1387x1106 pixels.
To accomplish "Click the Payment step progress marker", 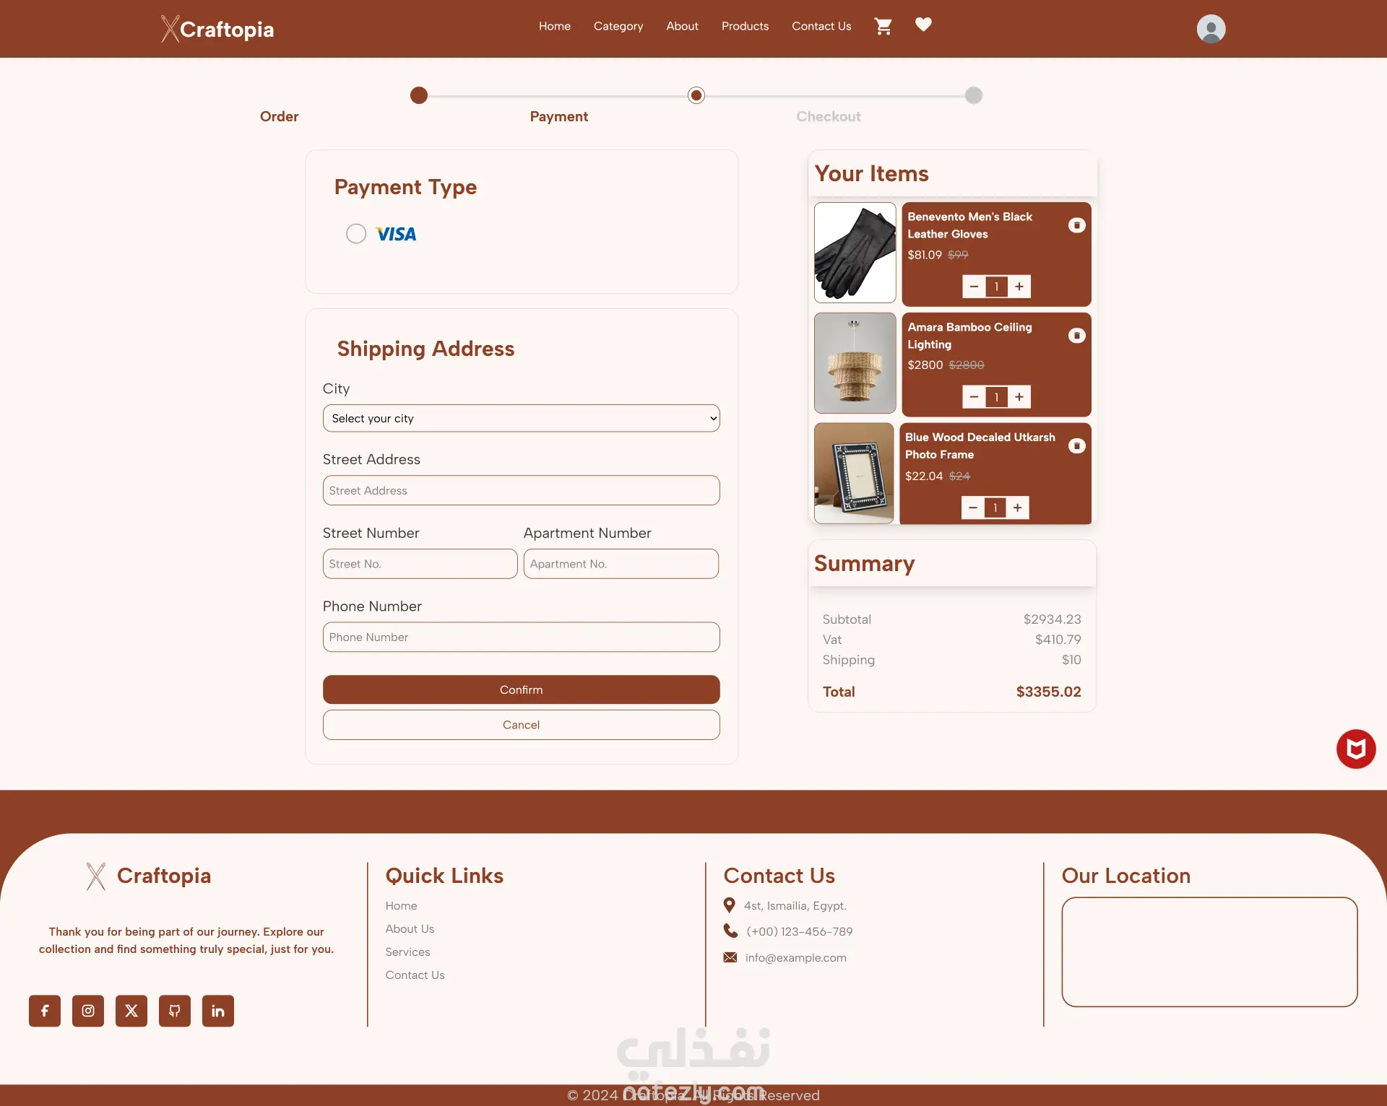I will click(x=696, y=95).
